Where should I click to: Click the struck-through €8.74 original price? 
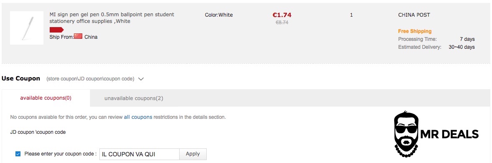[282, 23]
